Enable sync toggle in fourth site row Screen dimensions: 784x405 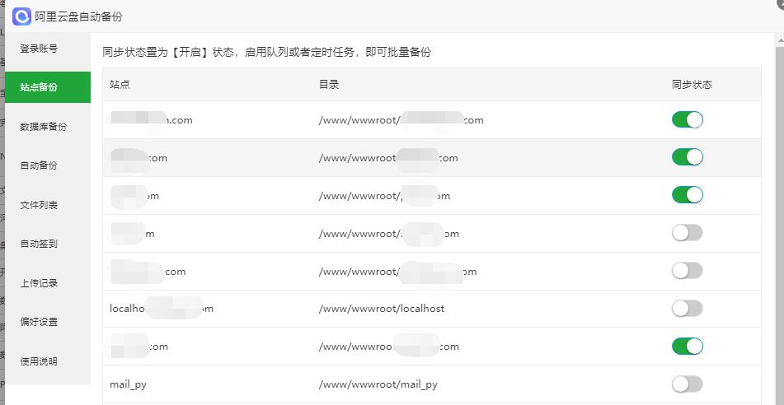tap(687, 233)
